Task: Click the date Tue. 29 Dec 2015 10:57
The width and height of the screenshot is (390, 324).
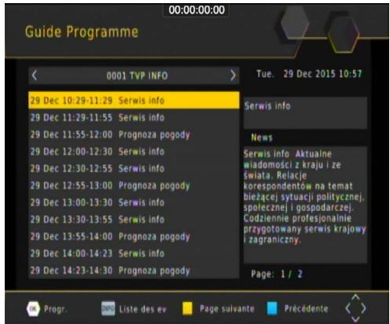Action: pos(309,74)
